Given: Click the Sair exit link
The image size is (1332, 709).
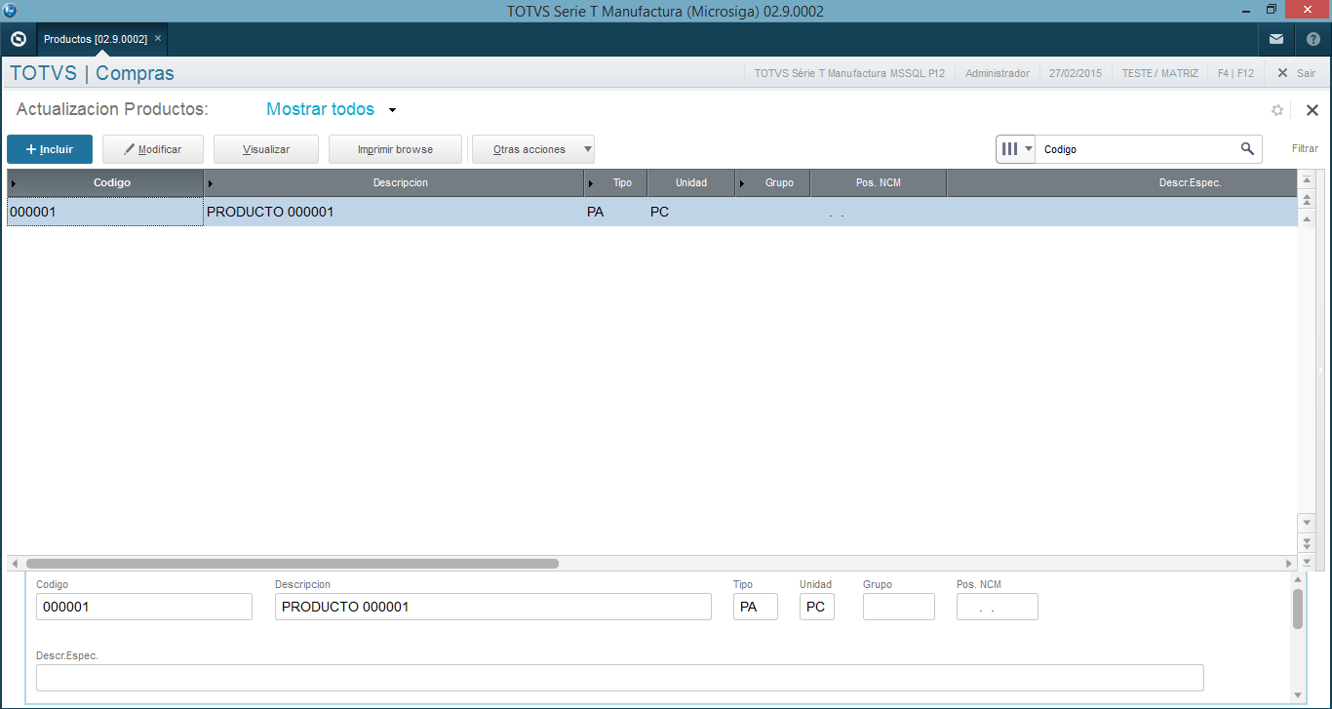Looking at the screenshot, I should [x=1297, y=73].
